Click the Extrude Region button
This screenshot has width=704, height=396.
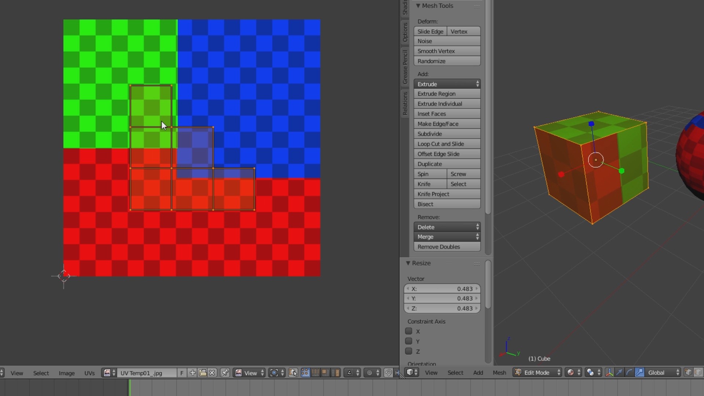point(447,94)
